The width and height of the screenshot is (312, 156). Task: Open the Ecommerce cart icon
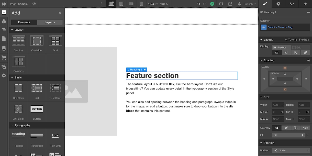click(4, 58)
